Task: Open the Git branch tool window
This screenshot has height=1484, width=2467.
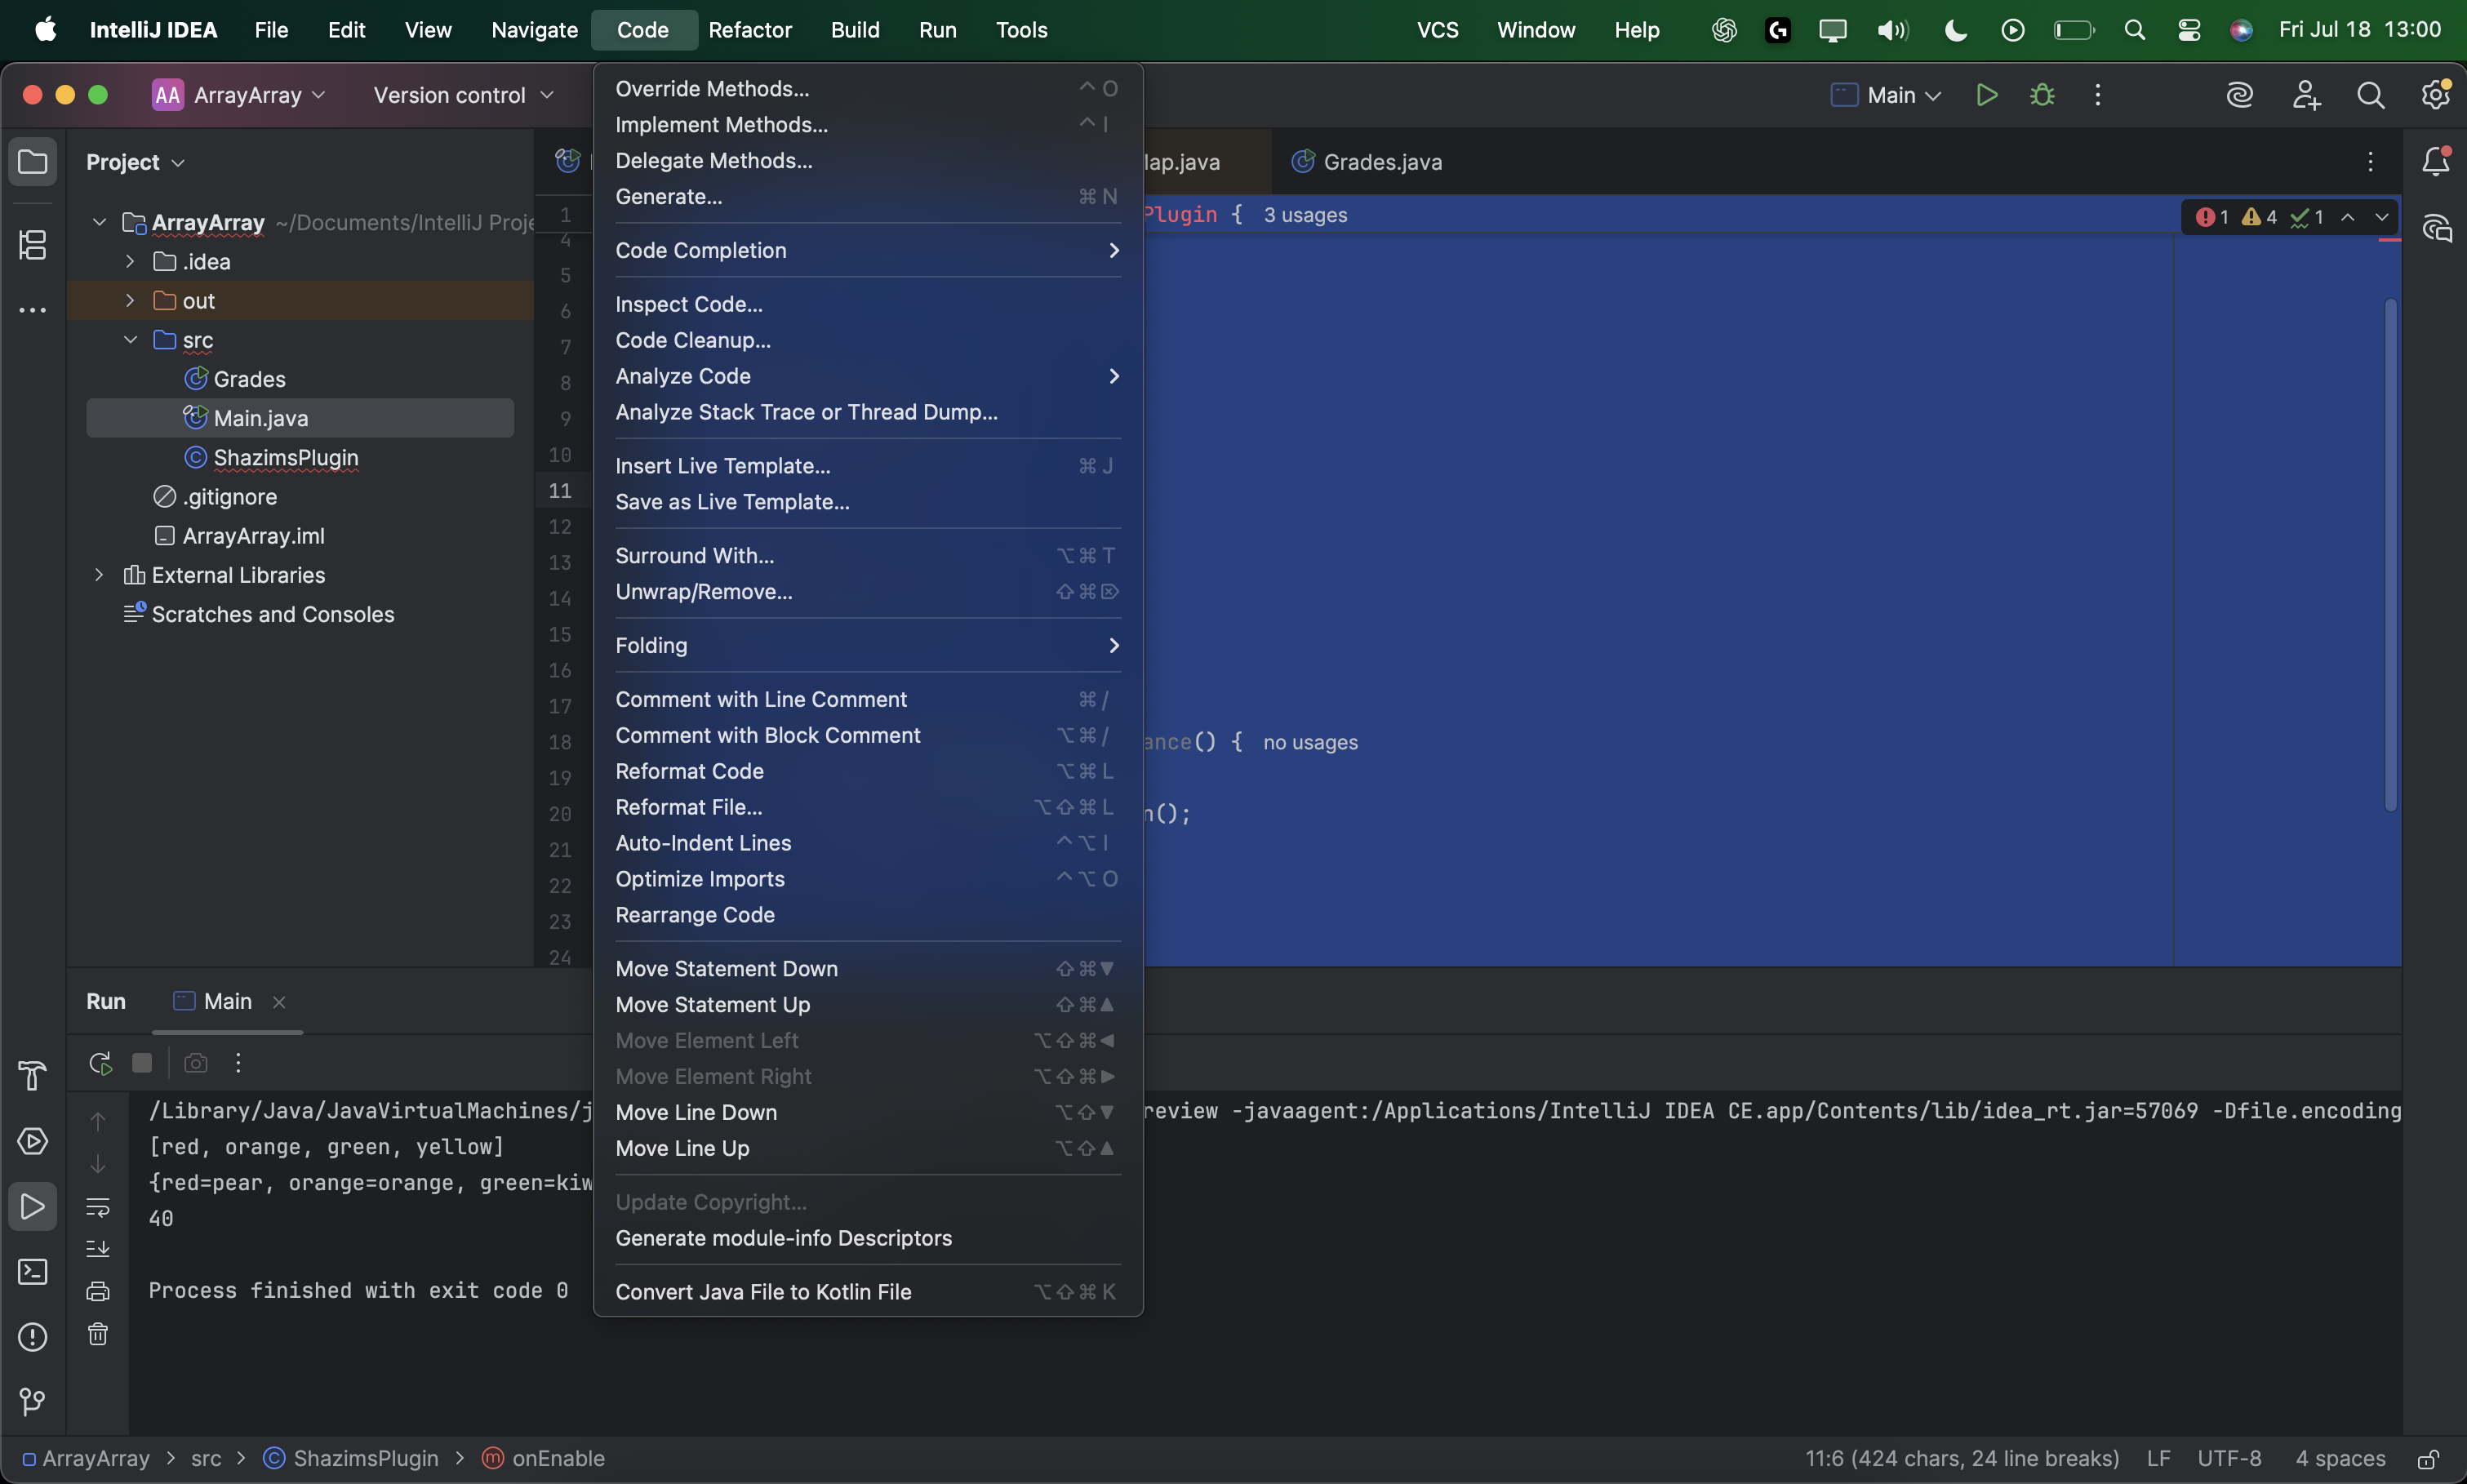Action: (x=33, y=1402)
